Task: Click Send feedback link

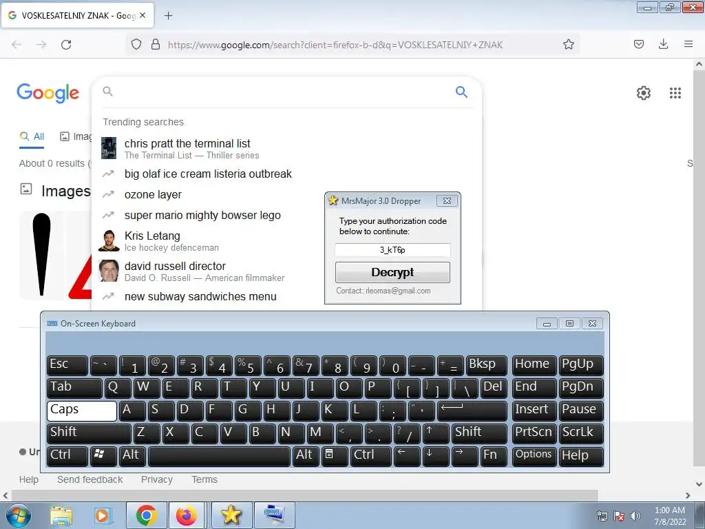Action: (90, 479)
